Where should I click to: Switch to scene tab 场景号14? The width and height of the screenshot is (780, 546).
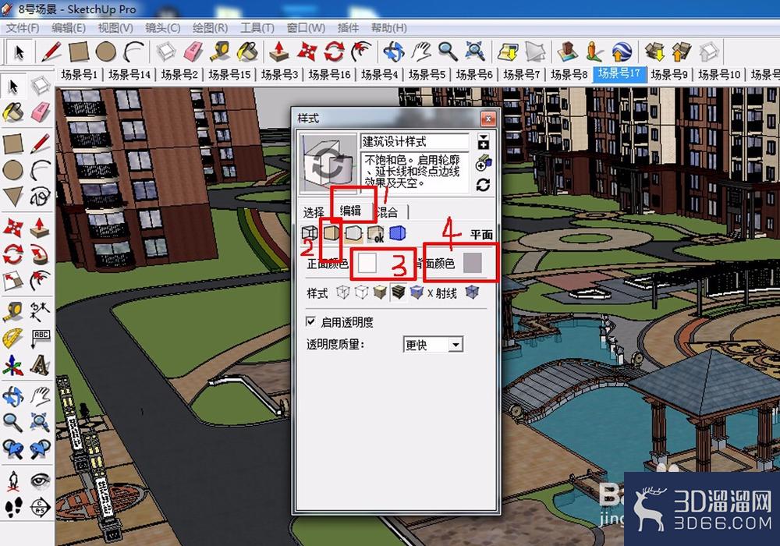click(x=129, y=75)
